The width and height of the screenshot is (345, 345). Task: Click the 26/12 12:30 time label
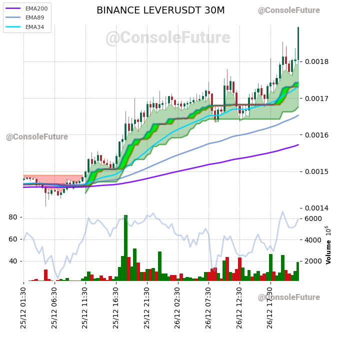pos(239,308)
